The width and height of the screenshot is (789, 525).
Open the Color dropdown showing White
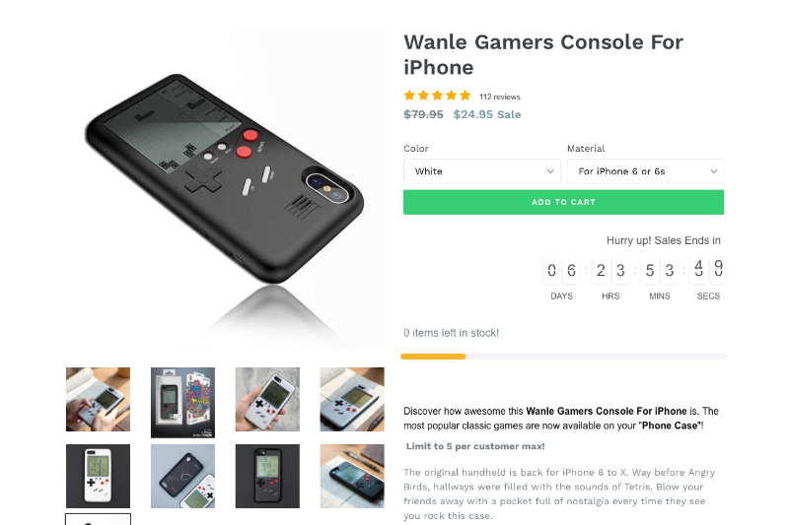tap(481, 171)
